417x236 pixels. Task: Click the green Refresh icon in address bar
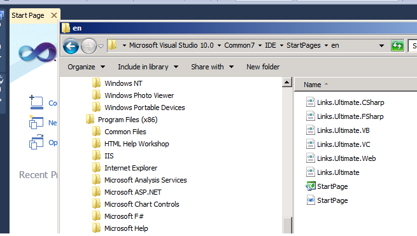pyautogui.click(x=397, y=46)
